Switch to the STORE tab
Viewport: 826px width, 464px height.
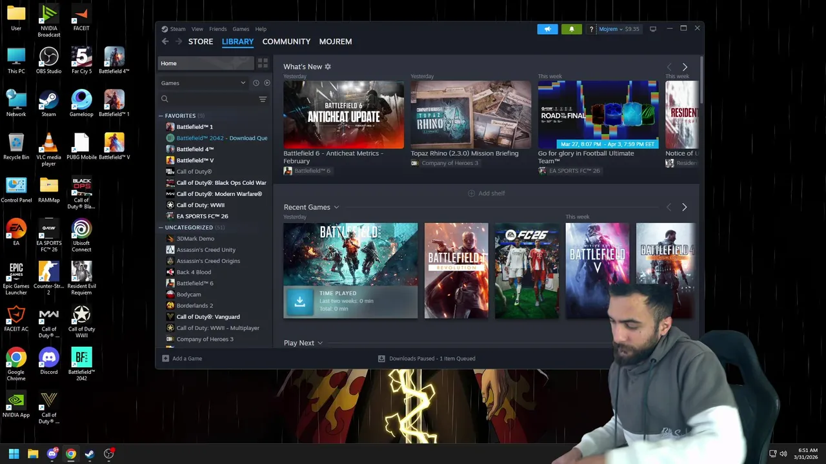click(201, 41)
